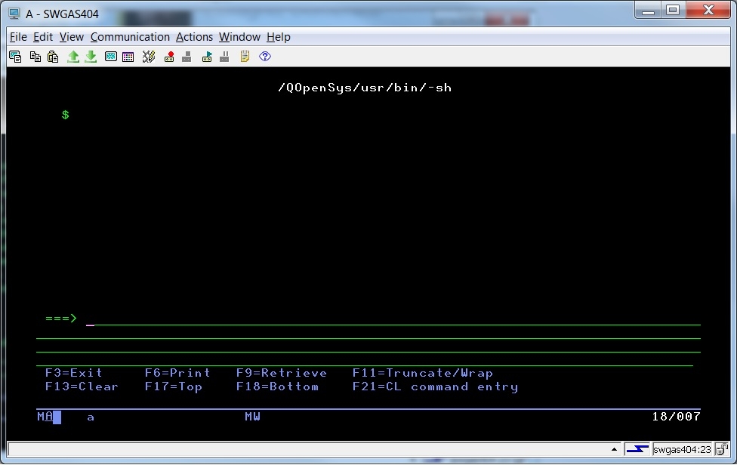Click the F18=Bottom function key label
737x465 pixels.
point(277,386)
